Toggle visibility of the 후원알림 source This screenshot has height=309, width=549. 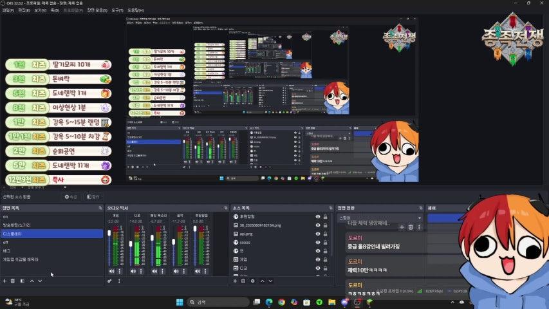[318, 217]
